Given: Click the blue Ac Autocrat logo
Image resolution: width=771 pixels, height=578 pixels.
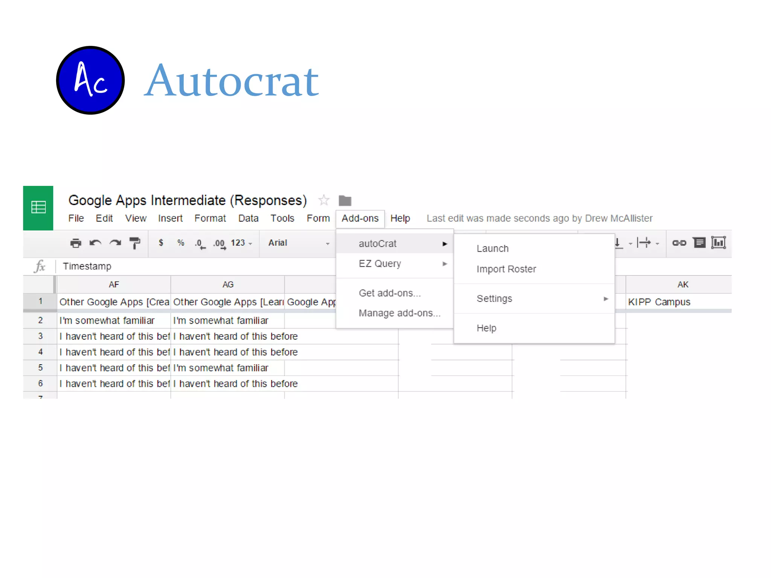Looking at the screenshot, I should [90, 80].
